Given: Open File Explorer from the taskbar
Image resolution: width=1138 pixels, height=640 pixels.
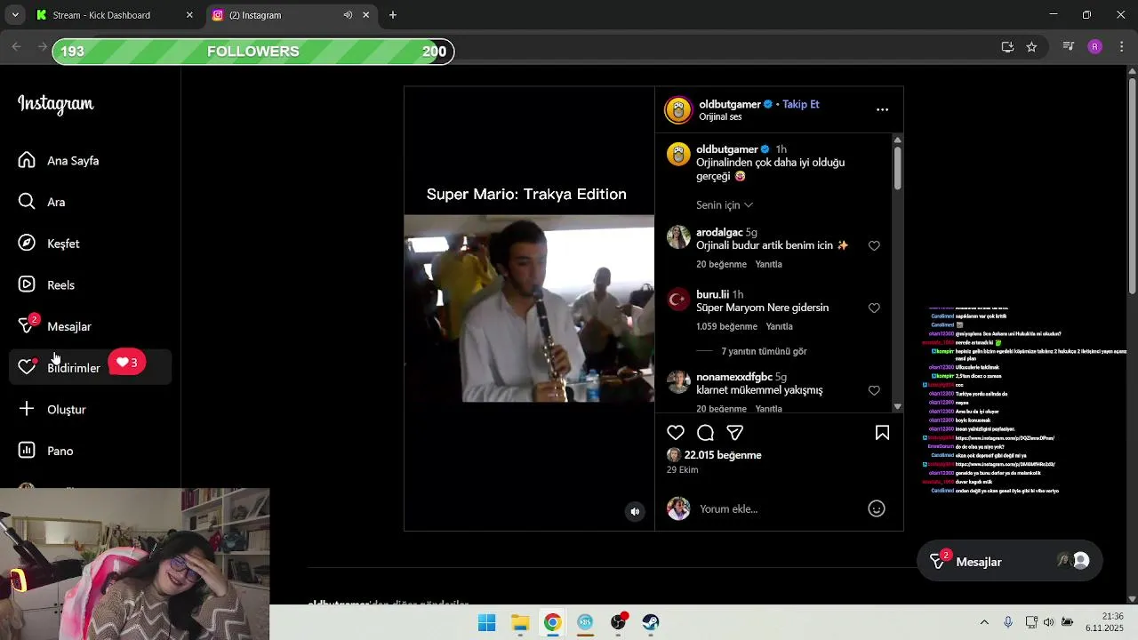Looking at the screenshot, I should [520, 622].
